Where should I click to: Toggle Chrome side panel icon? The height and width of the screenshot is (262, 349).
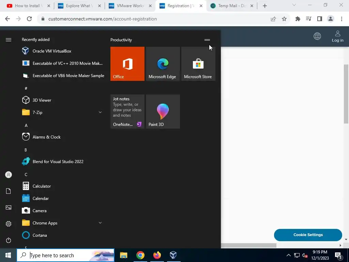point(320,19)
